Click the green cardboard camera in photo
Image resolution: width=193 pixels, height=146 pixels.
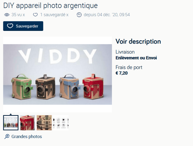tap(22, 86)
